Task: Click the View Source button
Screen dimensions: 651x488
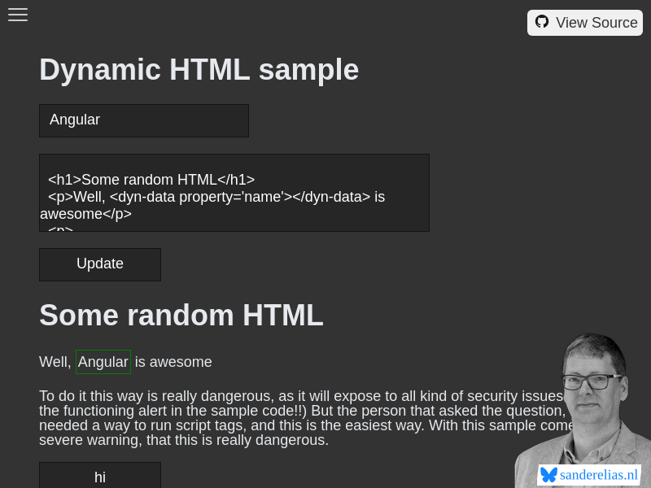Action: click(x=585, y=22)
